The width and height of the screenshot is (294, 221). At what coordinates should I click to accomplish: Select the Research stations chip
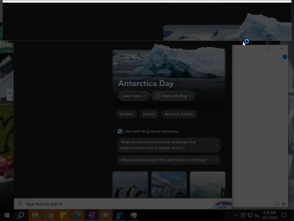[x=179, y=114]
